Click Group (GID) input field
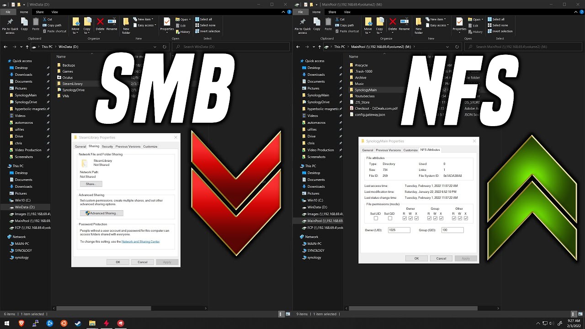The height and width of the screenshot is (329, 585). tap(452, 230)
